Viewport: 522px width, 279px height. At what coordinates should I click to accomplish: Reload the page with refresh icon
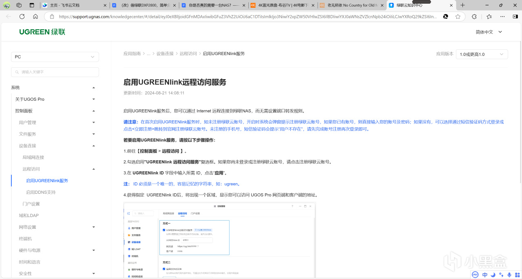click(22, 16)
